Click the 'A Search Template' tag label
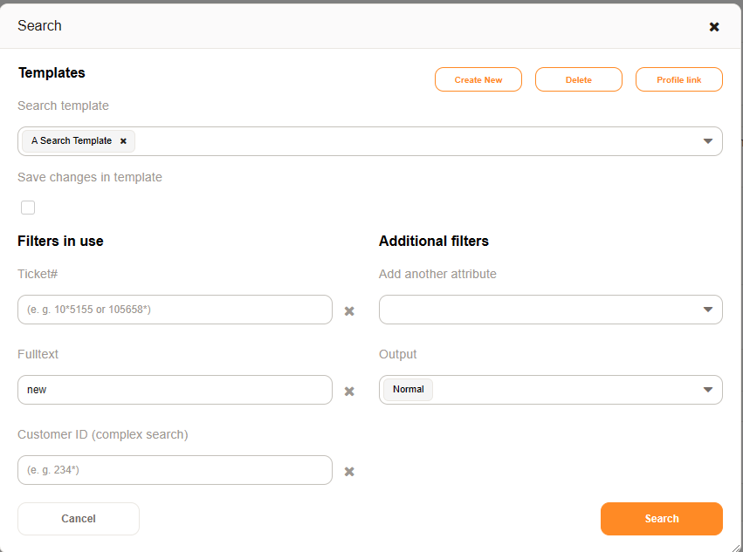743x552 pixels. (72, 141)
